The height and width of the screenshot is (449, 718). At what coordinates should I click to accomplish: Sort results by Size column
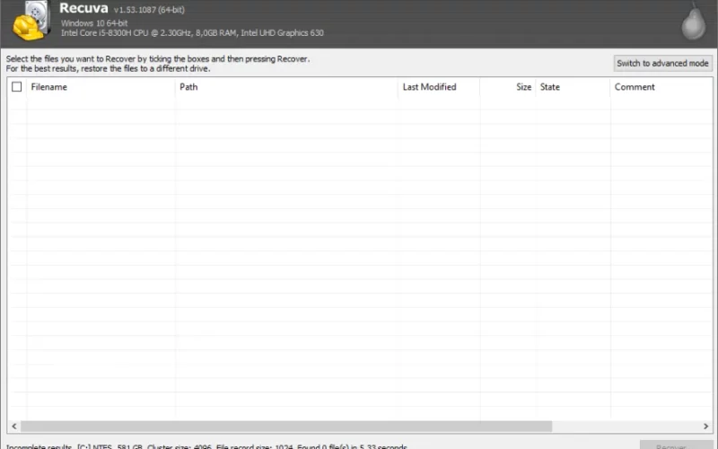point(508,87)
